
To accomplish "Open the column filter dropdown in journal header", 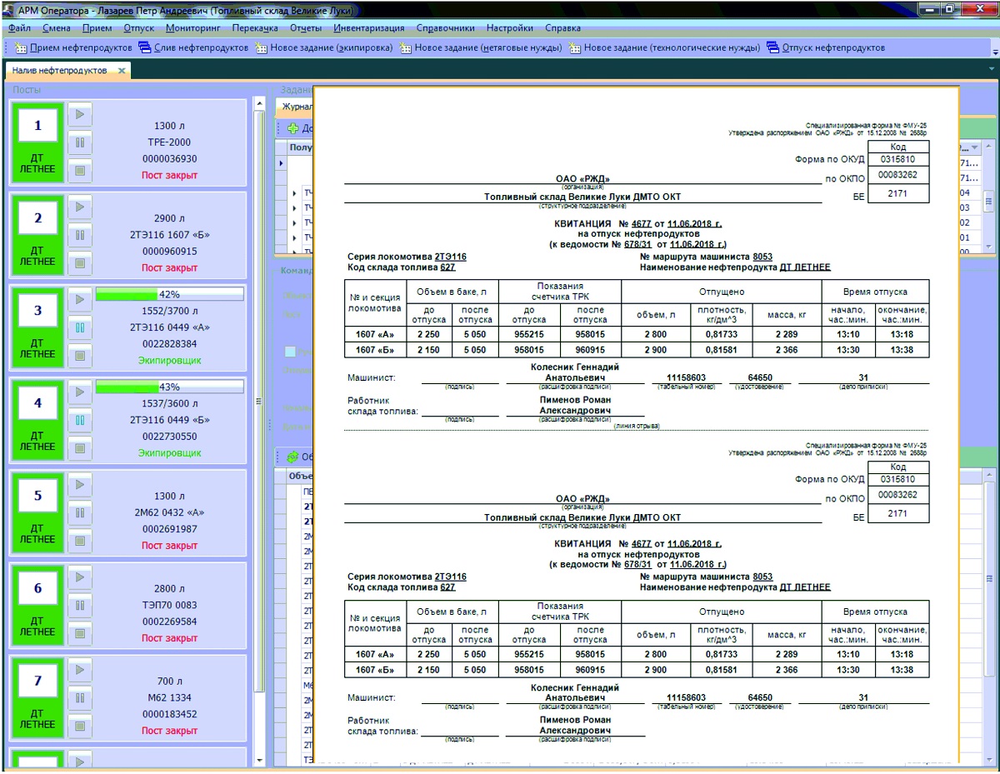I will (975, 147).
